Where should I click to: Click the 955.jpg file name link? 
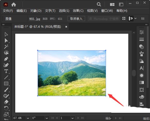pos(35,19)
